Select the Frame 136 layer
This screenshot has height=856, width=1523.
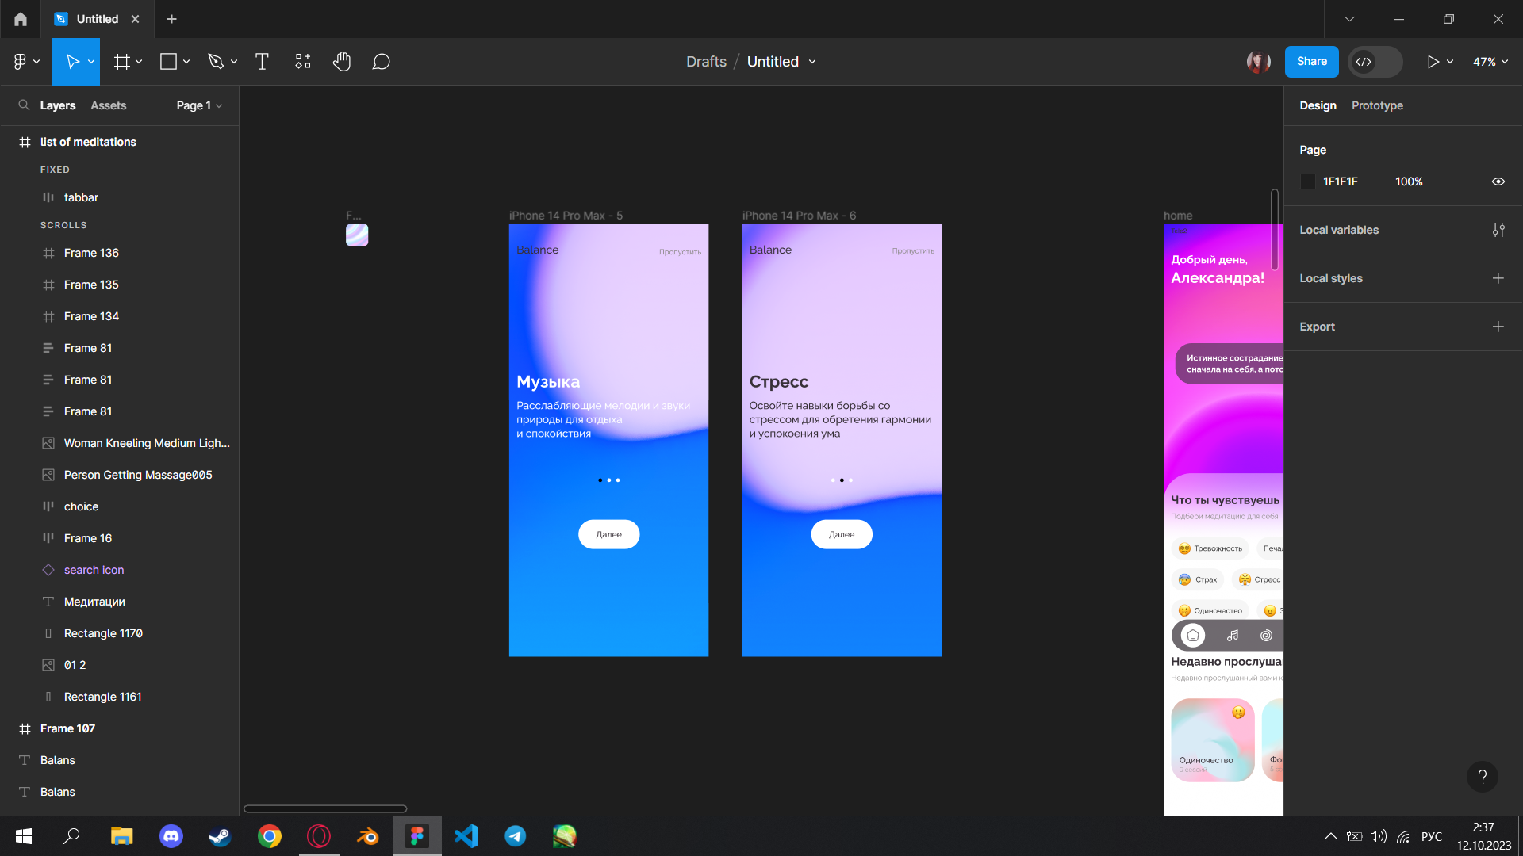pos(119,253)
